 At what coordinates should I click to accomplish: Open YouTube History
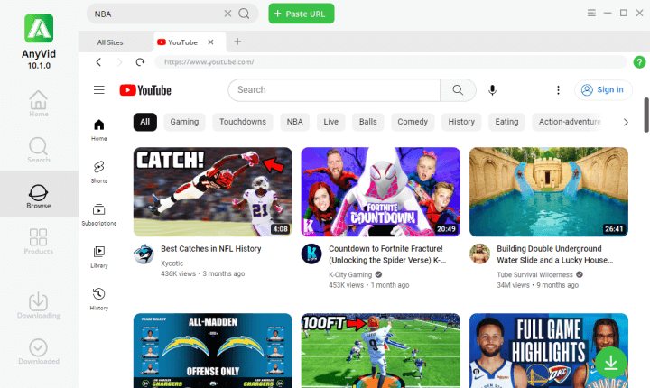pyautogui.click(x=99, y=299)
